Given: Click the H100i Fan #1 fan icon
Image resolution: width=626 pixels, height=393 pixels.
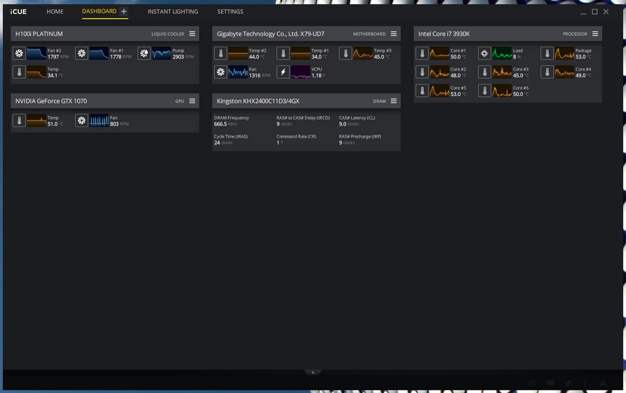Looking at the screenshot, I should (x=82, y=53).
